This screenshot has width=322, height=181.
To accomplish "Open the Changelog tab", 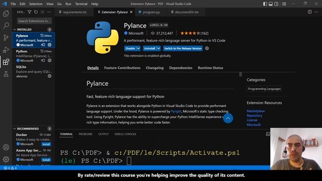I will click(x=154, y=68).
